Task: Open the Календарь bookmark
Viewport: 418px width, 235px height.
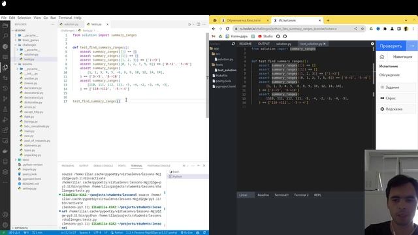Action: 236,37
